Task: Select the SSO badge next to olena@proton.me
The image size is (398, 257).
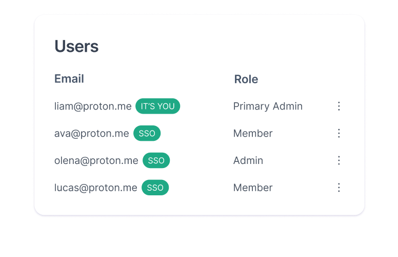Action: point(156,160)
